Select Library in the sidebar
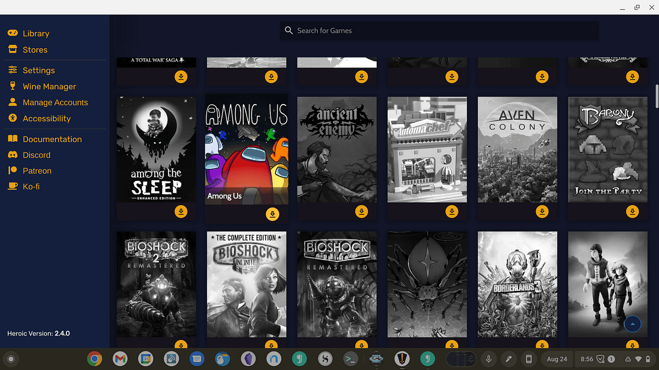 click(x=35, y=33)
